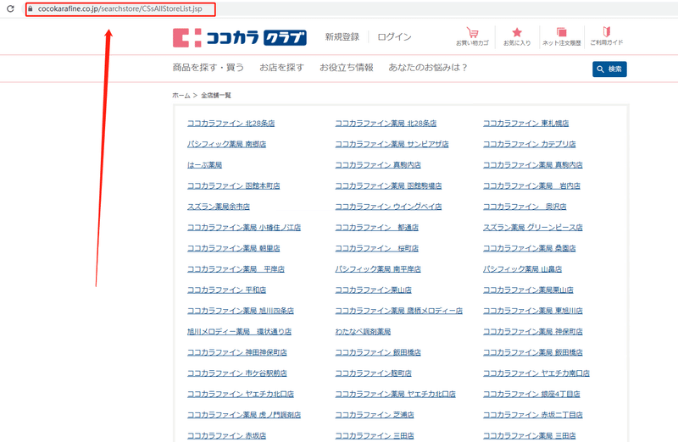Open ココカラファイン 北28条店 link

(231, 123)
